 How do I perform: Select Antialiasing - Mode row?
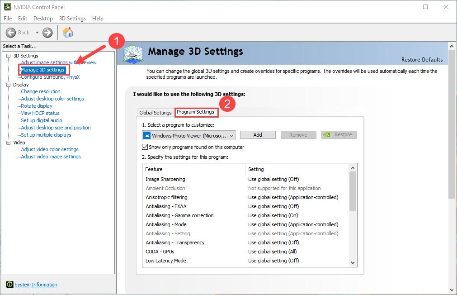tap(246, 224)
